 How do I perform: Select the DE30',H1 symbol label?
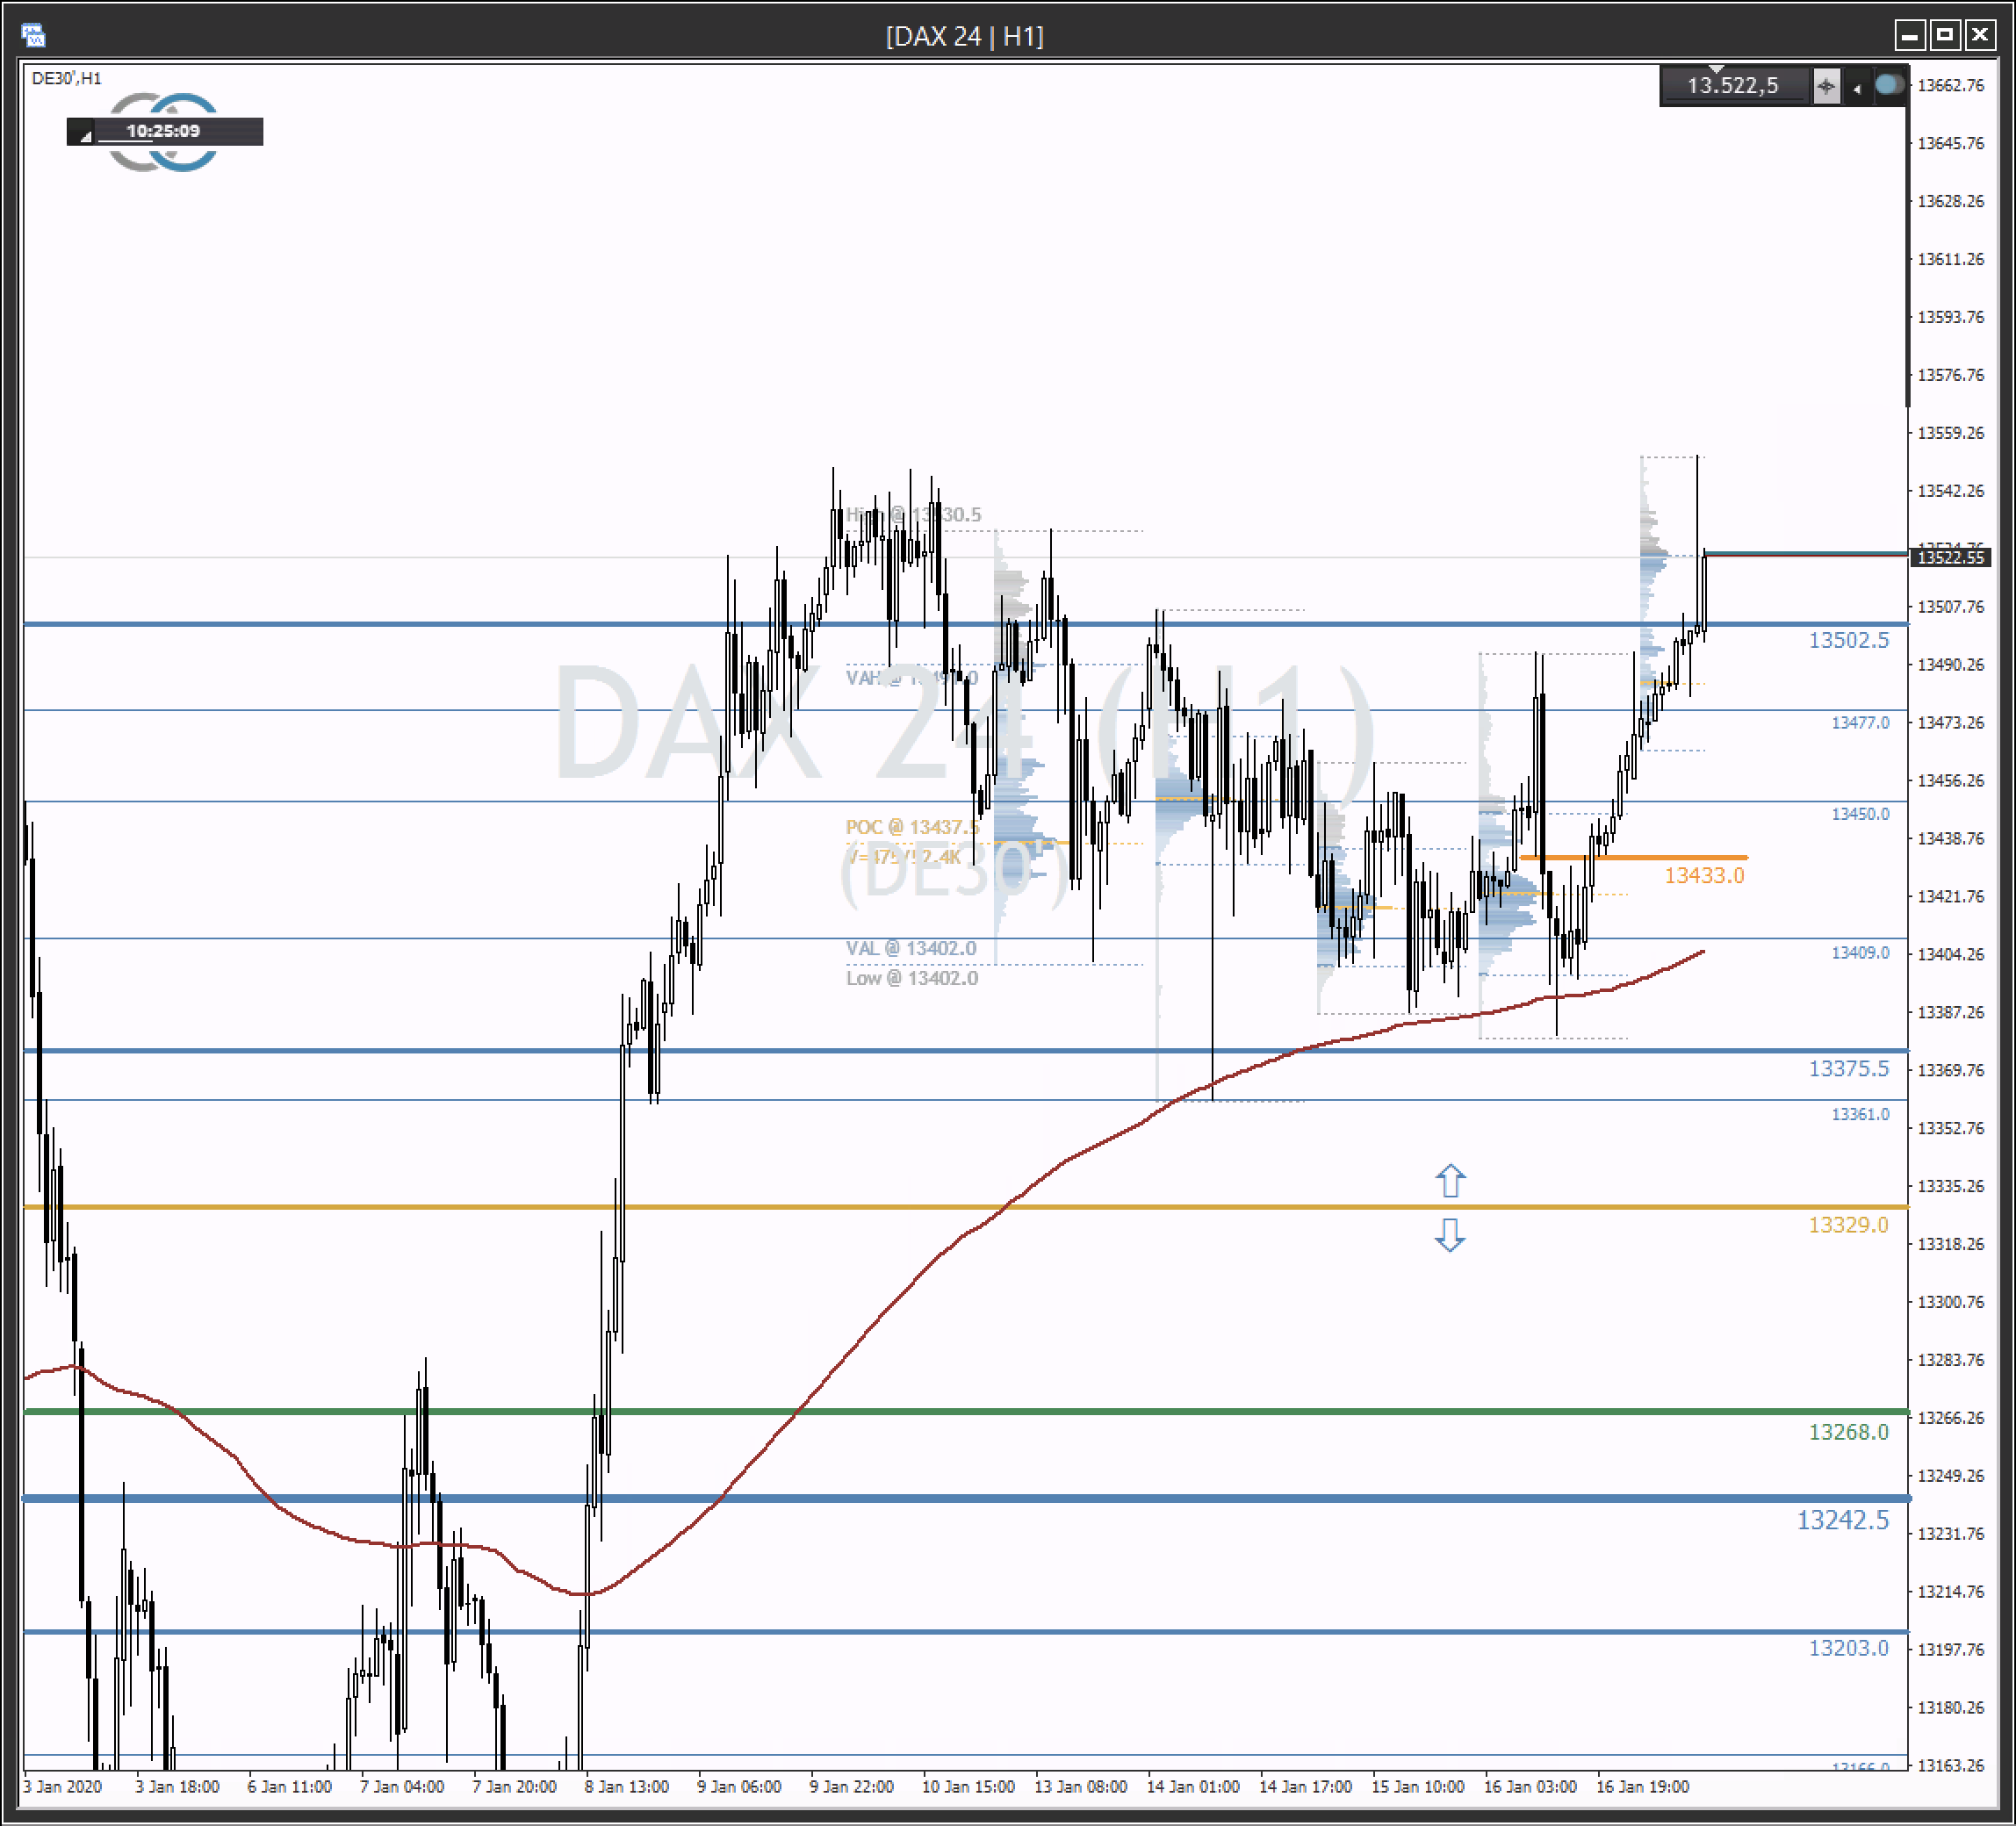coord(66,78)
